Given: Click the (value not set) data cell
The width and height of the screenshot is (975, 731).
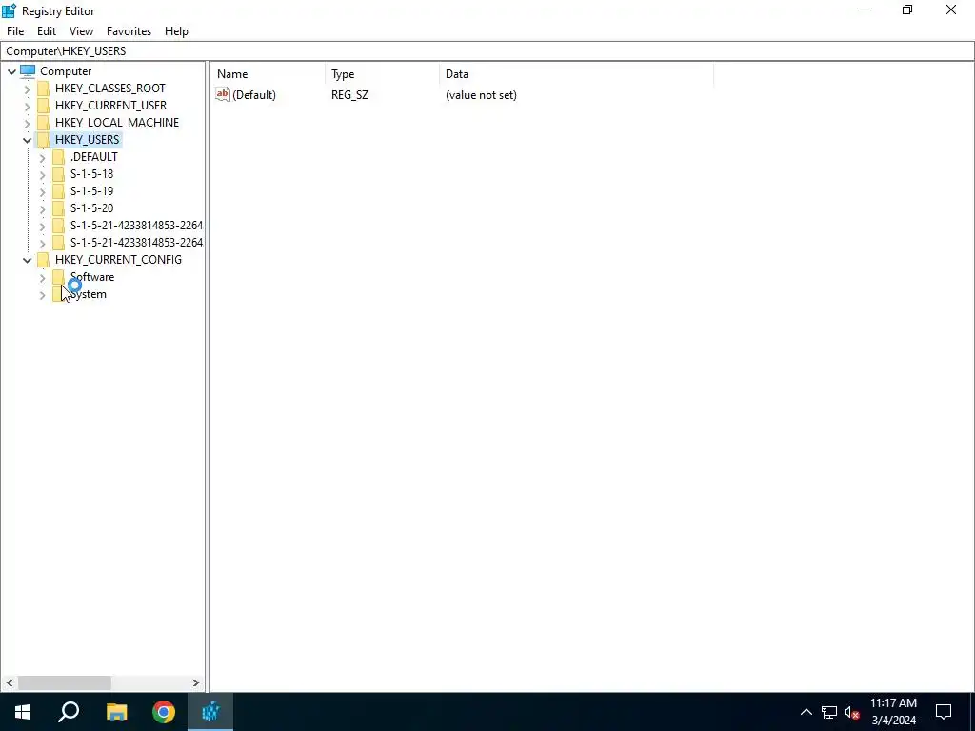Looking at the screenshot, I should click(x=481, y=95).
